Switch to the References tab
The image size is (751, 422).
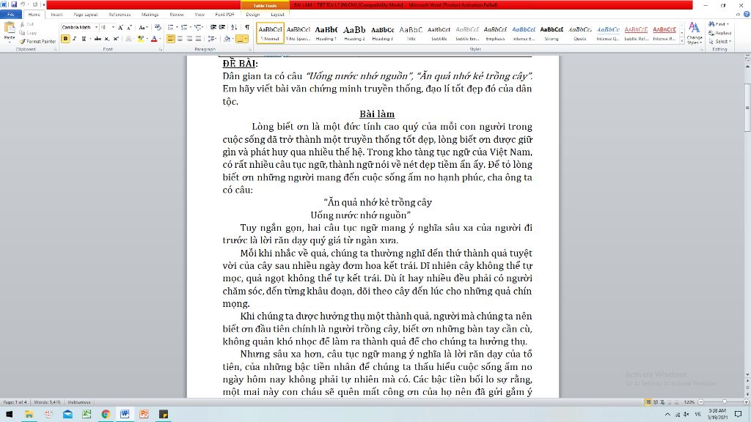pos(120,15)
